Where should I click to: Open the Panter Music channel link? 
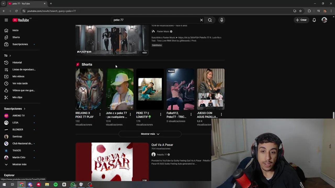click(x=163, y=31)
